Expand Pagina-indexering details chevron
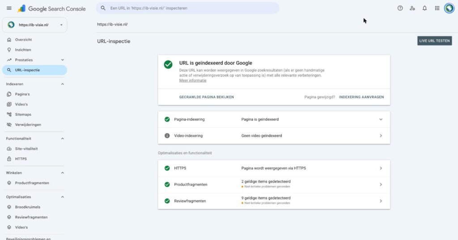Screen dimensions: 458x240 pyautogui.click(x=381, y=120)
